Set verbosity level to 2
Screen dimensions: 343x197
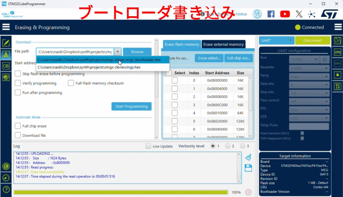pyautogui.click(x=228, y=146)
